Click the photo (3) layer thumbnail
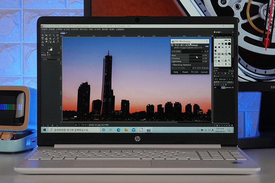This screenshot has height=183, width=275. click(x=223, y=88)
